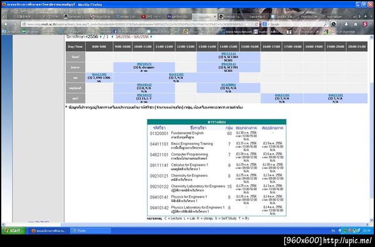
Task: Go to previous academic year arrow before 2556
Action: [x=87, y=37]
